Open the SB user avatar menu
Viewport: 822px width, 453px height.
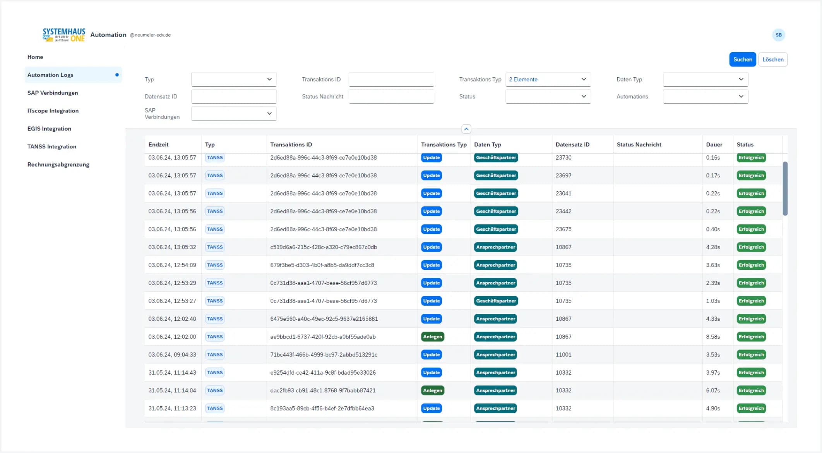[x=778, y=35]
